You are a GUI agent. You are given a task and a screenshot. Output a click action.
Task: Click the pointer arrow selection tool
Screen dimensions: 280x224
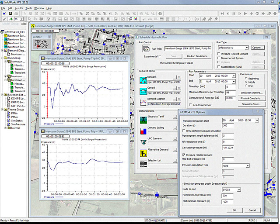point(24,14)
